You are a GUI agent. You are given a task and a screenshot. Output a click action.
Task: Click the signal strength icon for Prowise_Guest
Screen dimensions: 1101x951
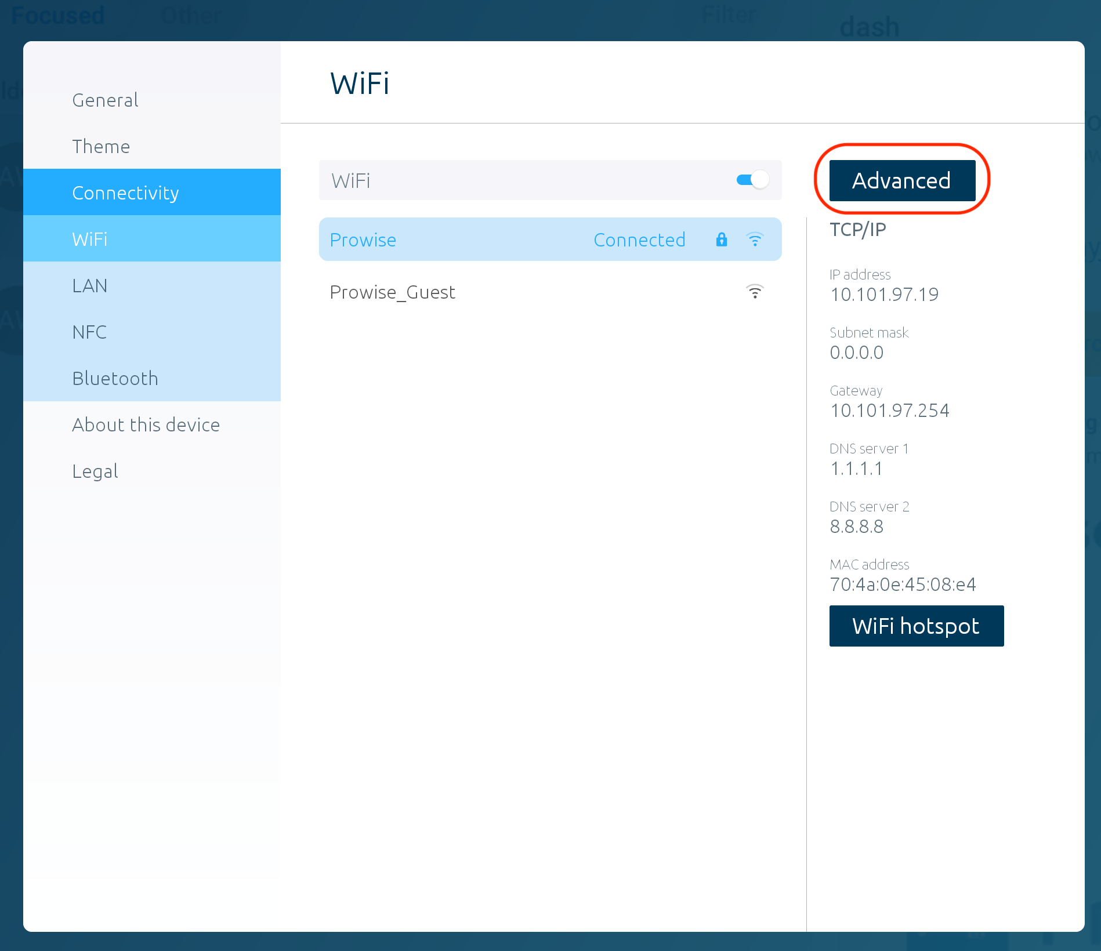click(755, 292)
